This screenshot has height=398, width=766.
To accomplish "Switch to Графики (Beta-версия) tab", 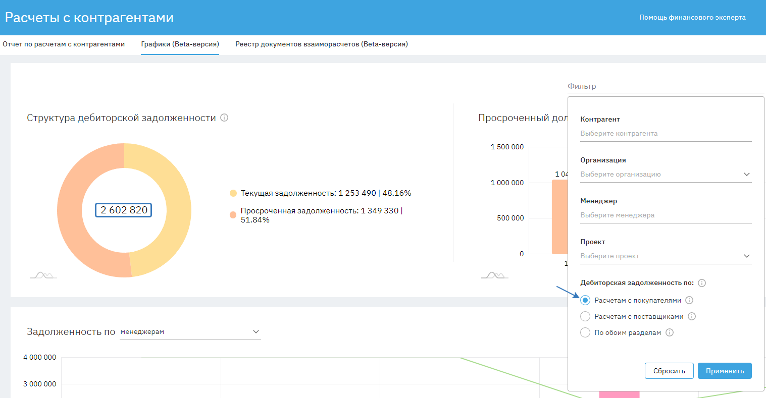I will 180,44.
